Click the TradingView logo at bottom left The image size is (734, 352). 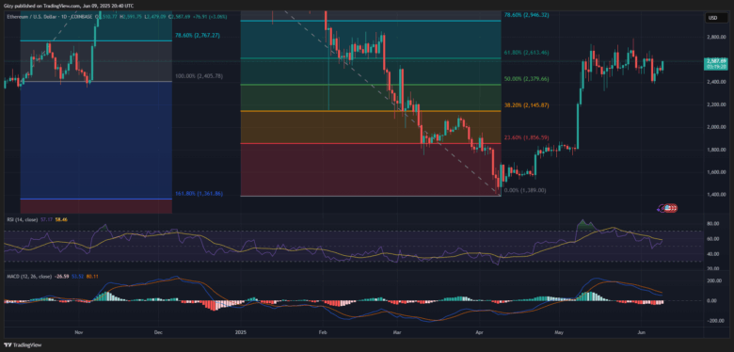pos(23,345)
